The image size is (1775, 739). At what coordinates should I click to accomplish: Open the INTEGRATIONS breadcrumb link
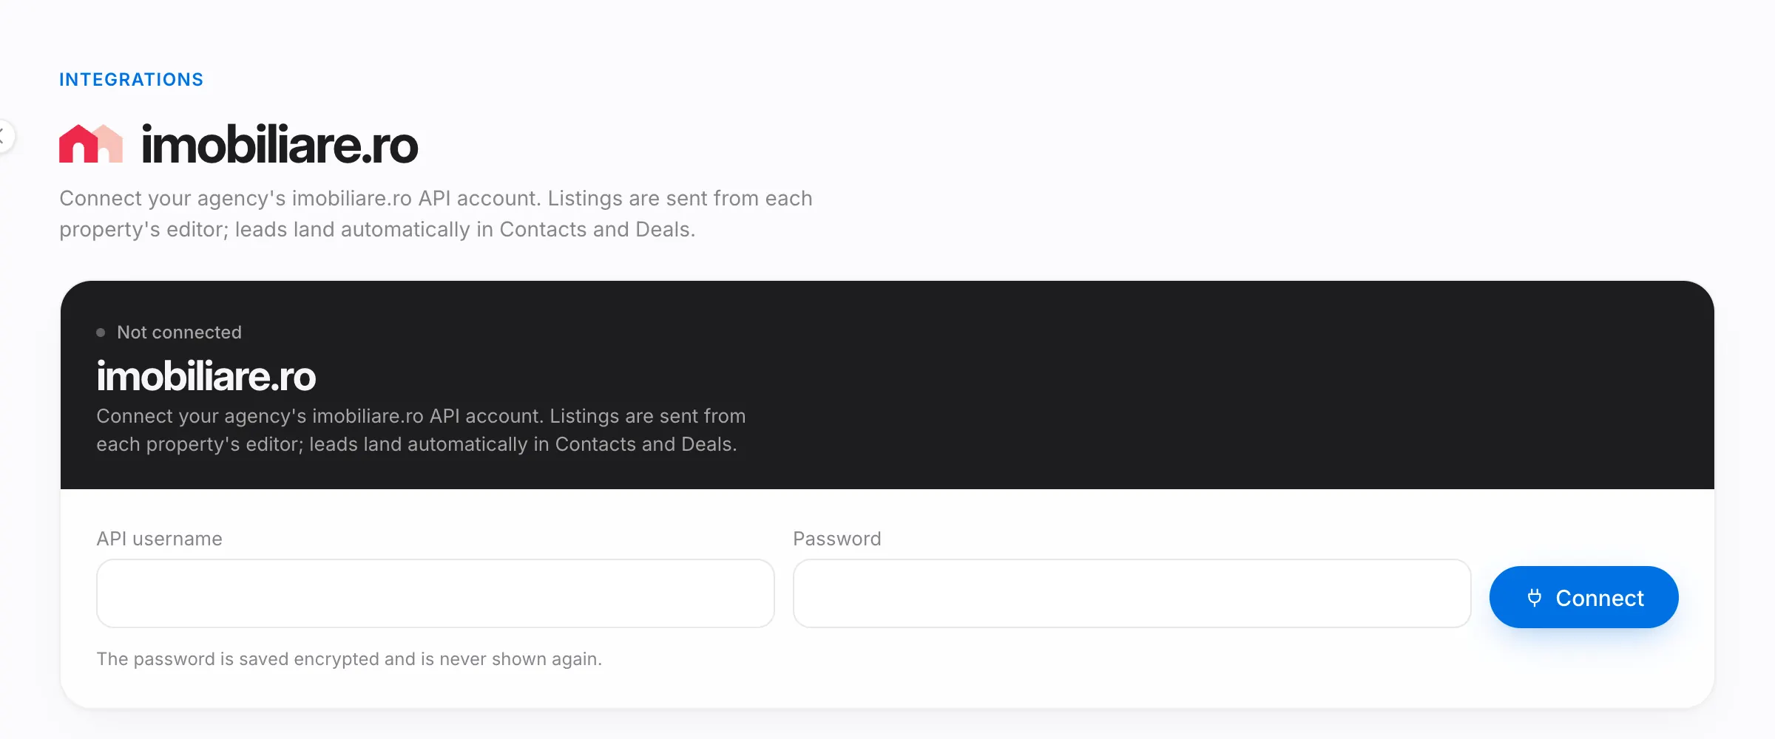(x=131, y=80)
